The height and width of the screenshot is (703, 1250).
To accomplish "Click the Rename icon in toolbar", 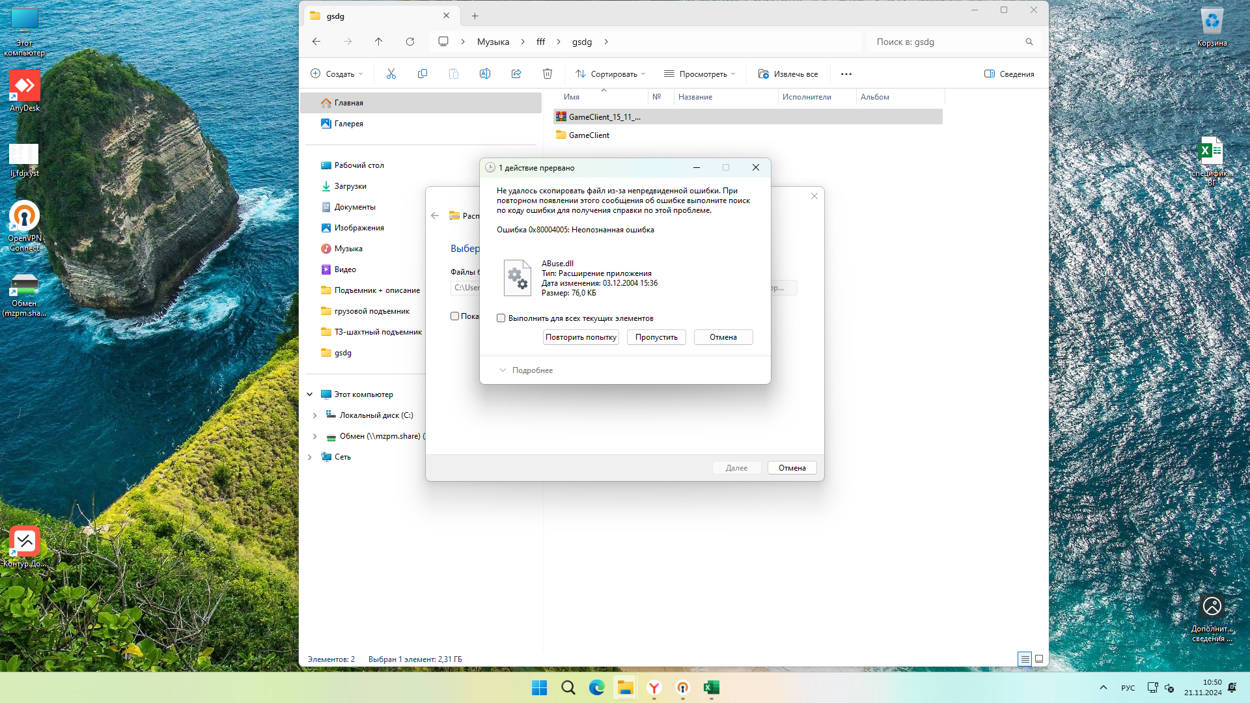I will point(485,74).
